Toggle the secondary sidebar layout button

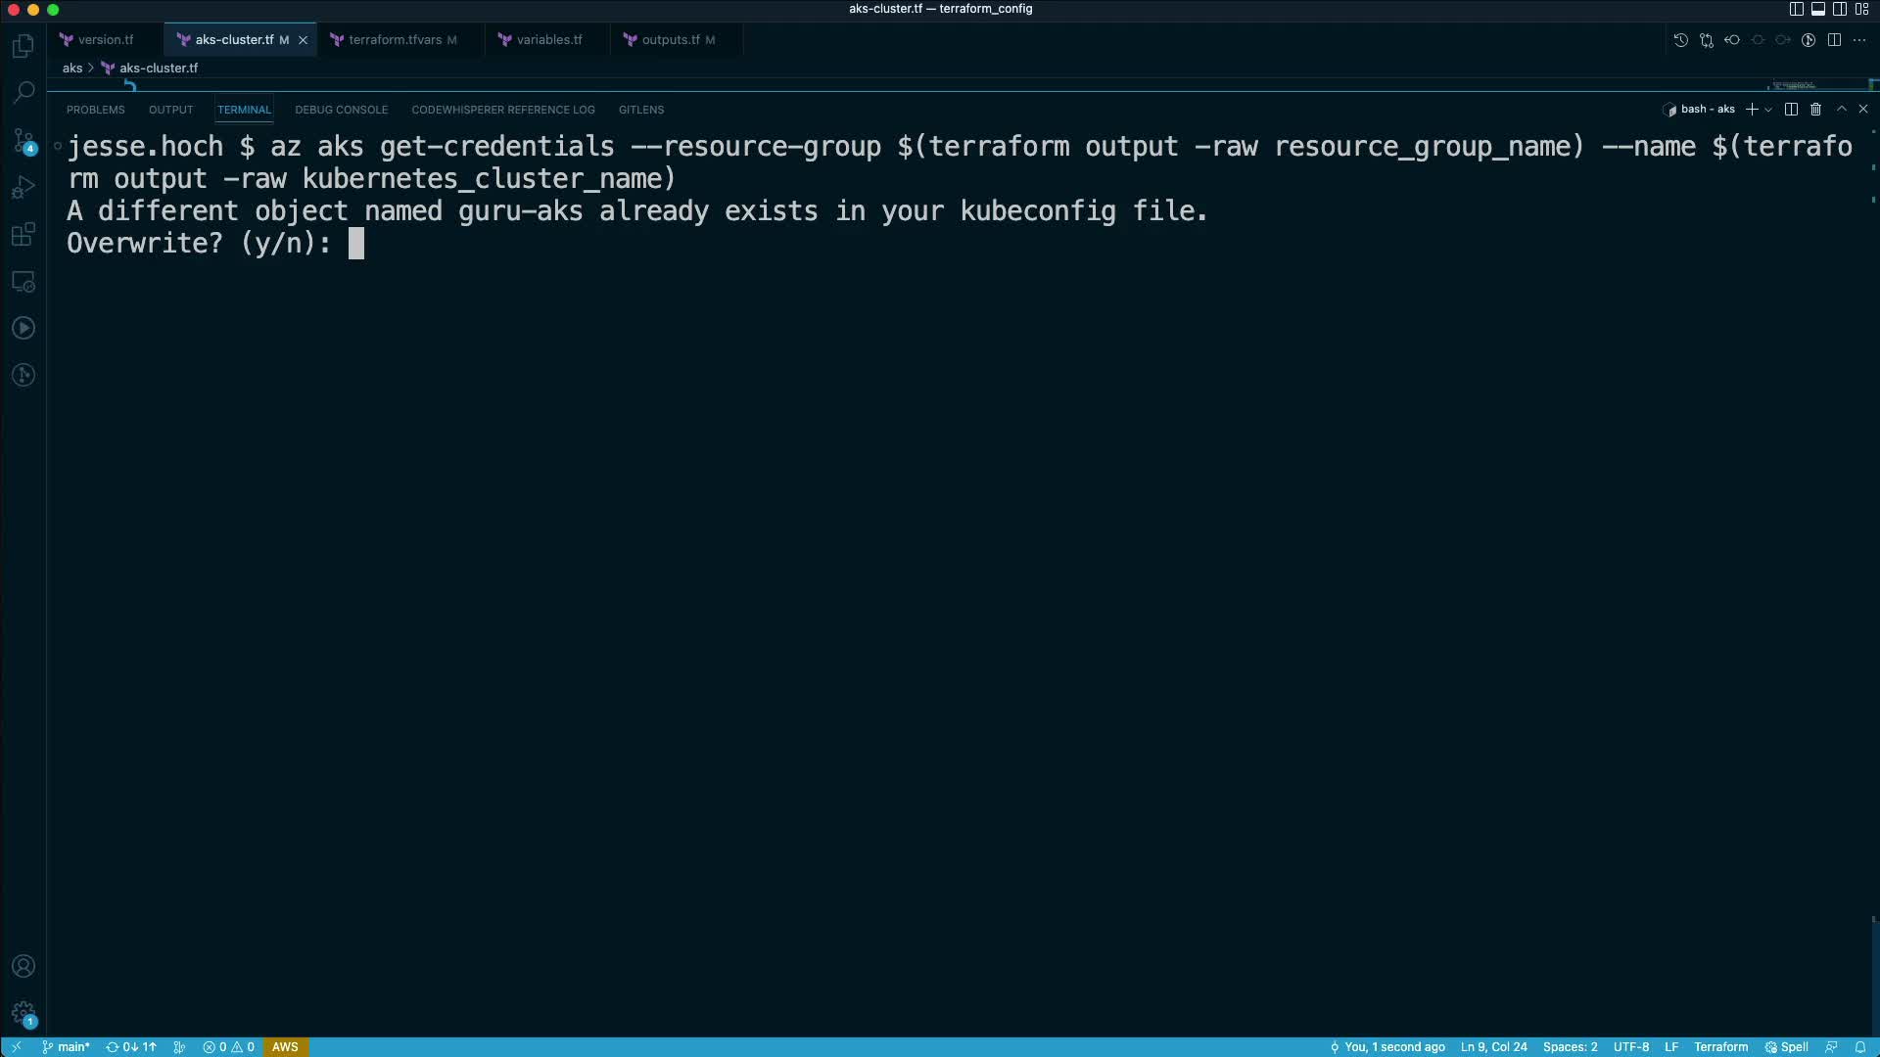point(1840,9)
